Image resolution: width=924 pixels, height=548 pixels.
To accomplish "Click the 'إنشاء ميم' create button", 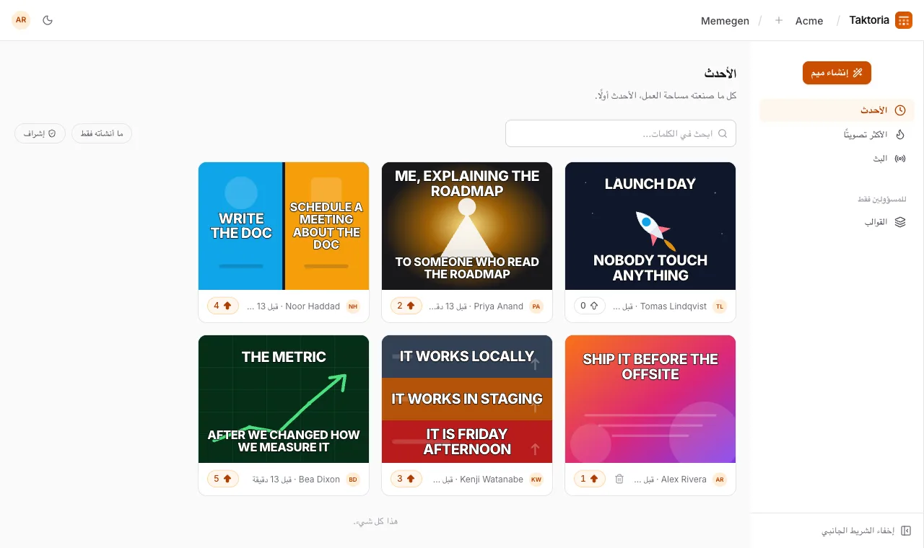I will (x=837, y=73).
